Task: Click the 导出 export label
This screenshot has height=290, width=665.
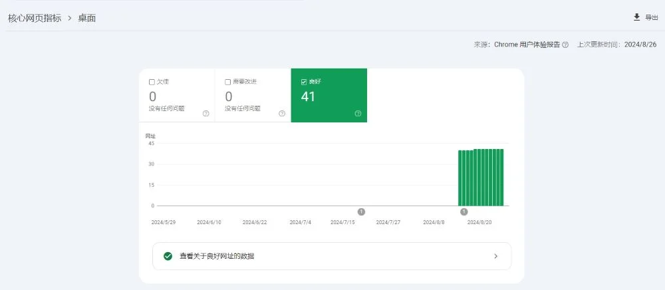Action: coord(652,18)
